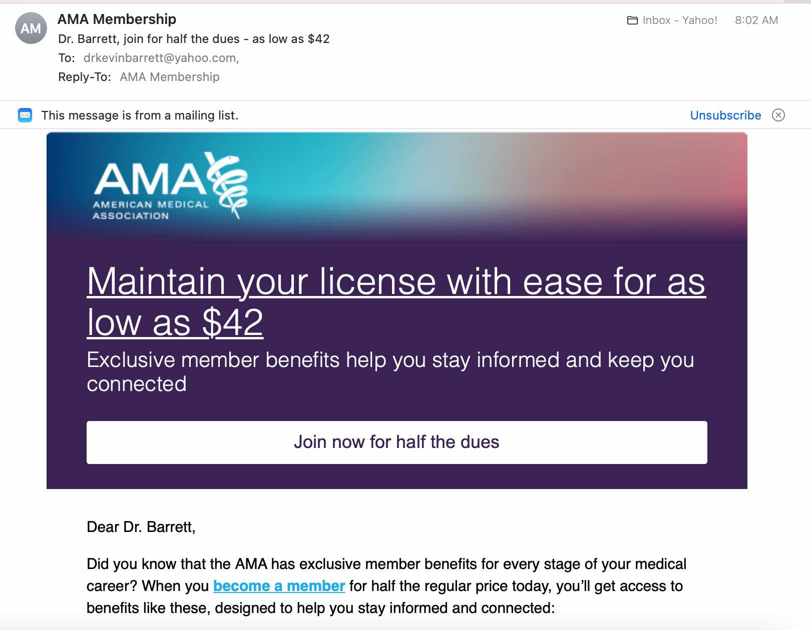The width and height of the screenshot is (811, 630).
Task: Click the Reply-To AMA Membership address
Action: click(x=170, y=77)
